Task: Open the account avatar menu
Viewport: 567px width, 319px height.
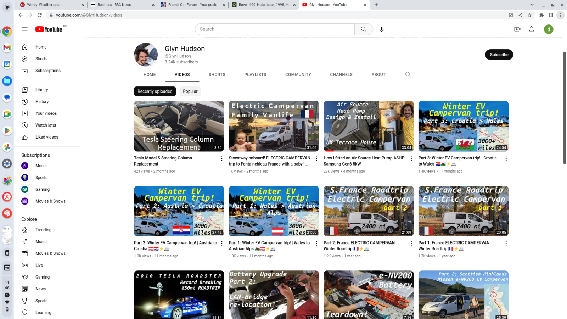Action: click(549, 29)
